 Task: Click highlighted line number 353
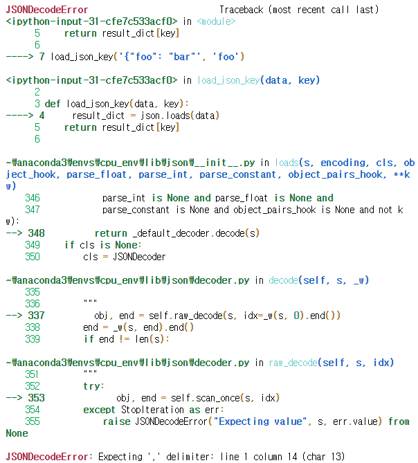pos(36,398)
